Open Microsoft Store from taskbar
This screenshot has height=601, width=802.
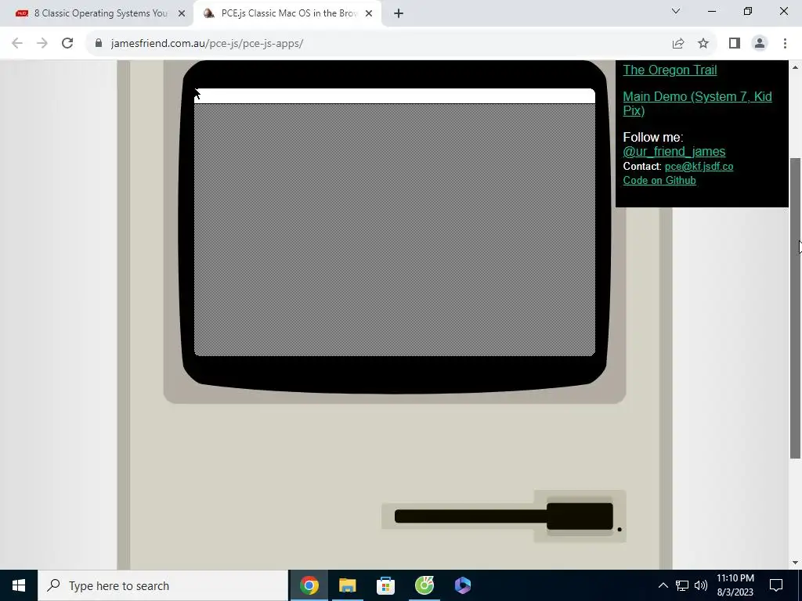[385, 585]
